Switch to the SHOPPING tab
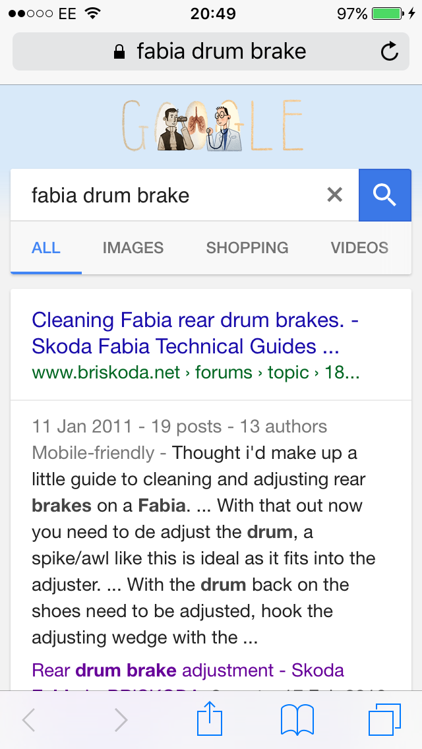 (x=247, y=248)
